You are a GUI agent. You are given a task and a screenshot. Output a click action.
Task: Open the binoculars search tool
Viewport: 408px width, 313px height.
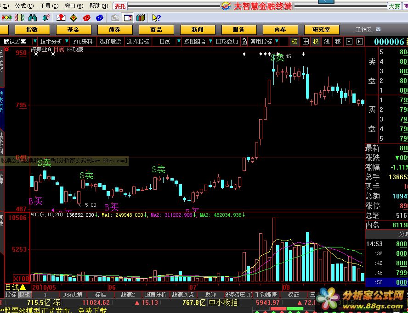pos(33,18)
